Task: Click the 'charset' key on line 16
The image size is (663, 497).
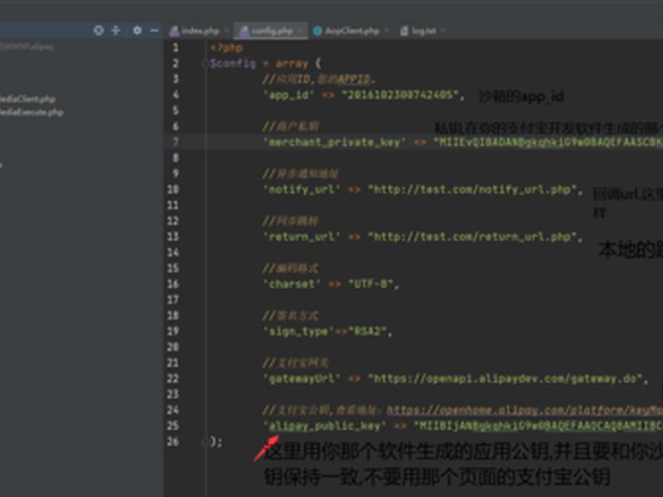Action: pos(292,284)
